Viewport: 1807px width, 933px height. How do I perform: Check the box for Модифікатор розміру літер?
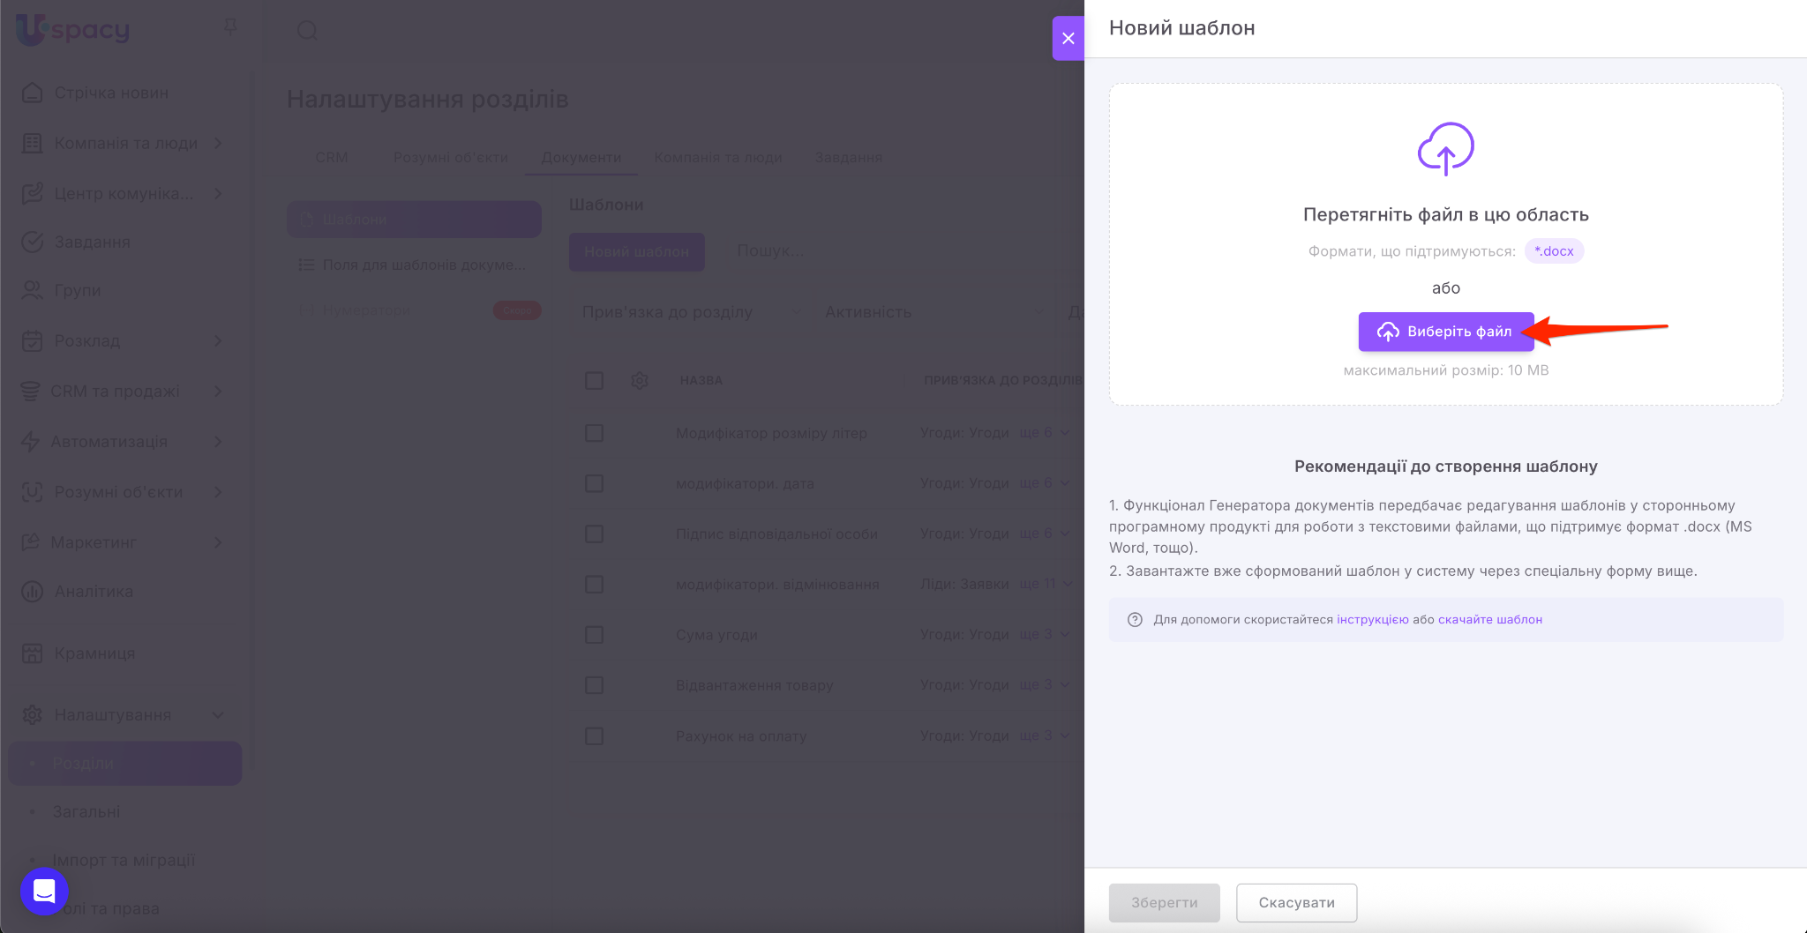[594, 433]
